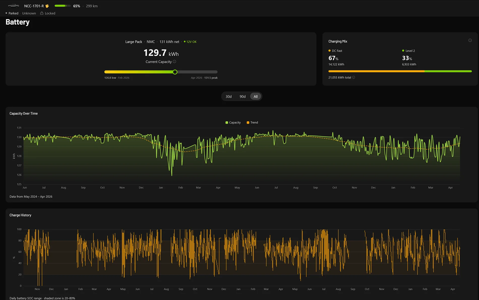The image size is (479, 300).
Task: Select the All time range
Action: click(x=256, y=96)
